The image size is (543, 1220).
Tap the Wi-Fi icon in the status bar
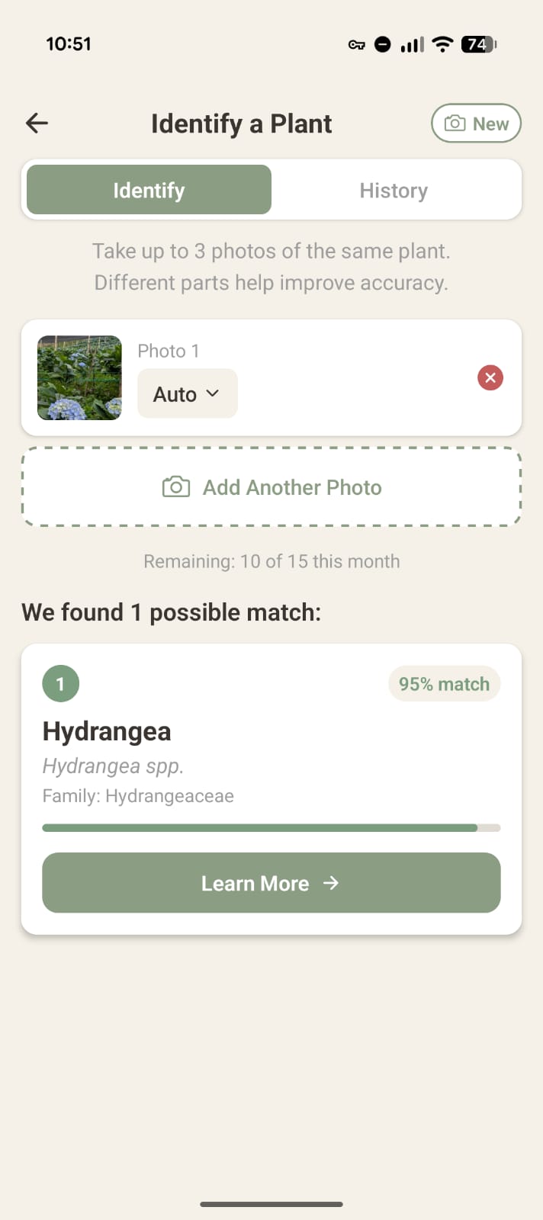tap(442, 43)
